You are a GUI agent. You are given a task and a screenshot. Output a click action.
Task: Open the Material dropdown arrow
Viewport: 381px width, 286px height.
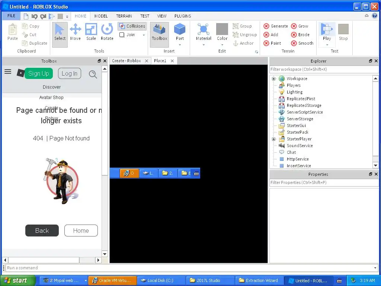click(x=204, y=45)
